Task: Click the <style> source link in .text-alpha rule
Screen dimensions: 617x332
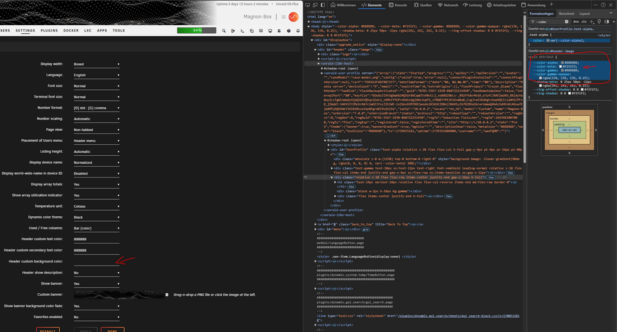Action: 604,35
